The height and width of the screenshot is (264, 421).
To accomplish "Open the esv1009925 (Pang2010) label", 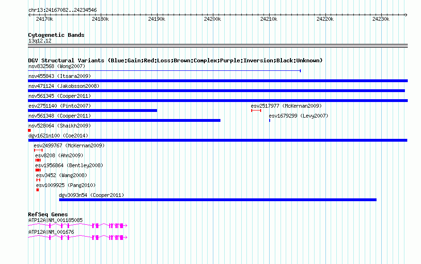I will (66, 185).
